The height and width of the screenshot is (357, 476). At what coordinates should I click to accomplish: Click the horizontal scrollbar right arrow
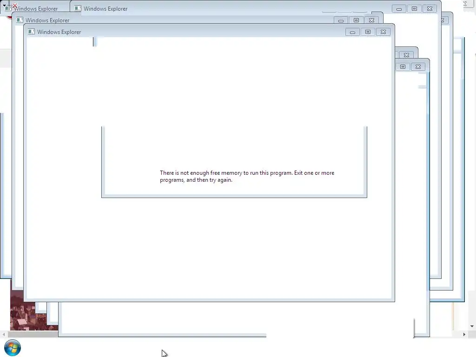pos(464,334)
